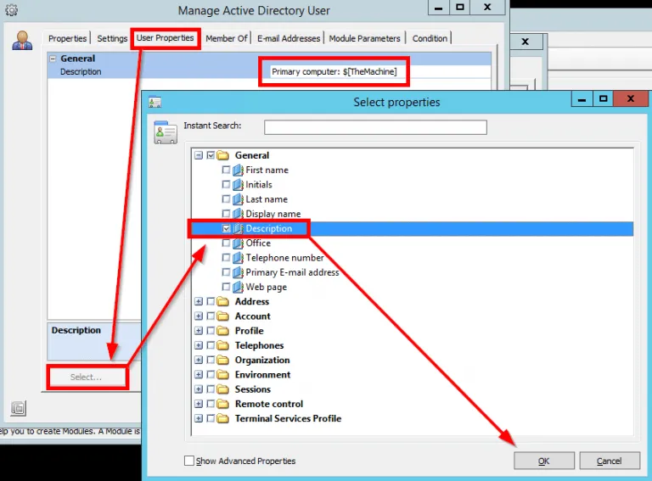Enable Show Advanced Properties checkbox
The image size is (652, 481).
[x=189, y=461]
